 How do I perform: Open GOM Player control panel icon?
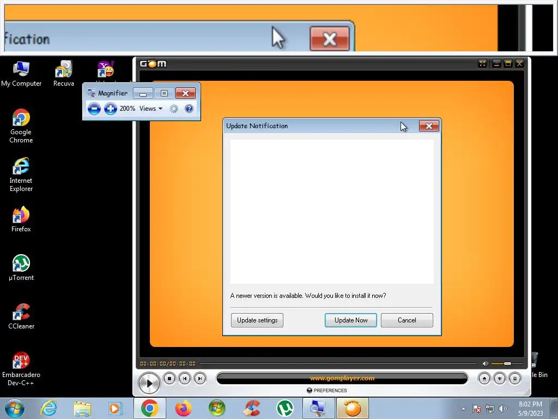pos(499,379)
